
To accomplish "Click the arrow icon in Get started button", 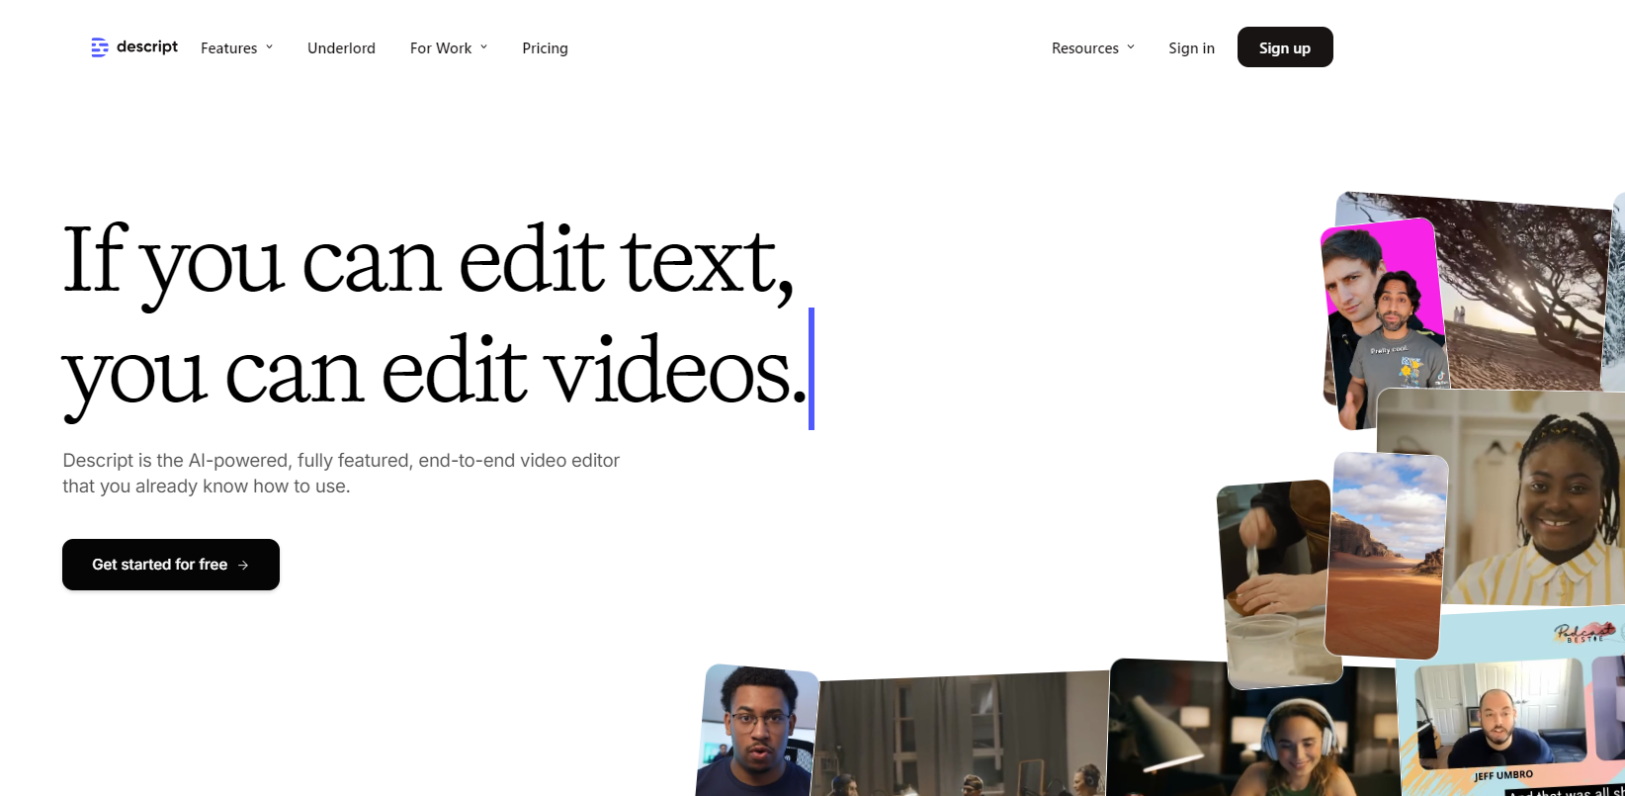I will (x=243, y=565).
